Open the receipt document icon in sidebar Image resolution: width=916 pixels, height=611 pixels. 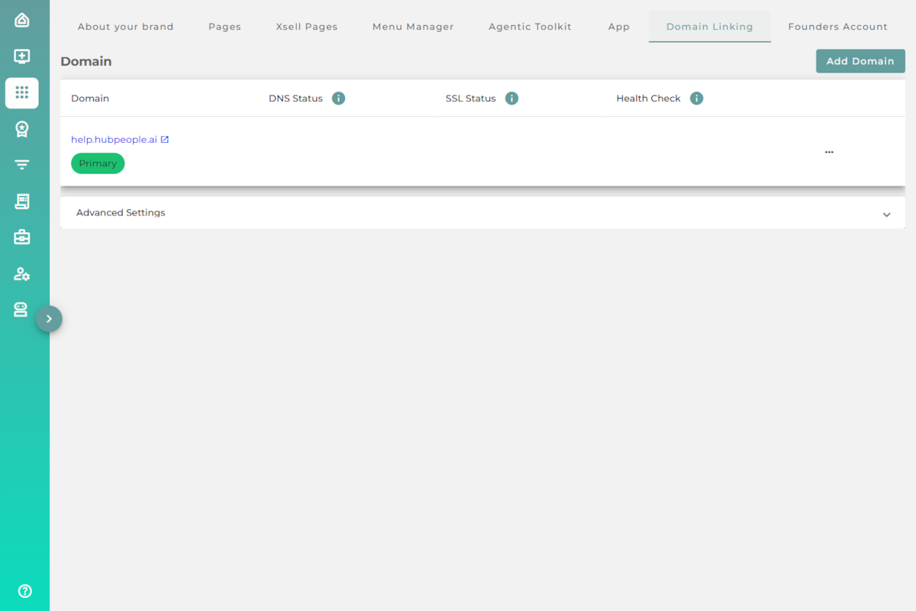point(22,201)
